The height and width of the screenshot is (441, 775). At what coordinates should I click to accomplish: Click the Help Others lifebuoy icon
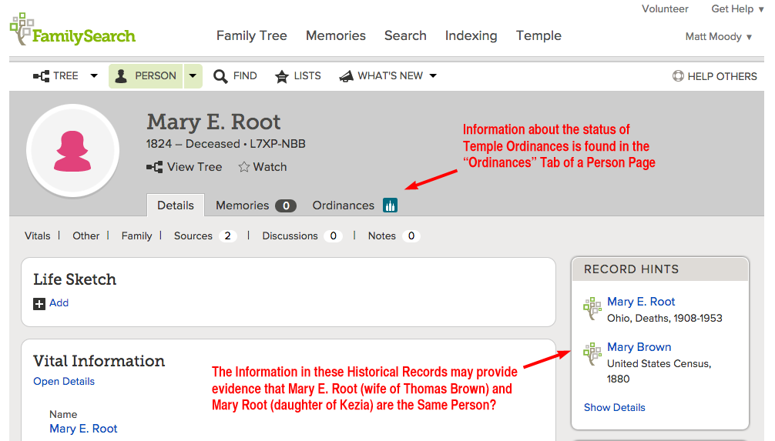[x=678, y=76]
